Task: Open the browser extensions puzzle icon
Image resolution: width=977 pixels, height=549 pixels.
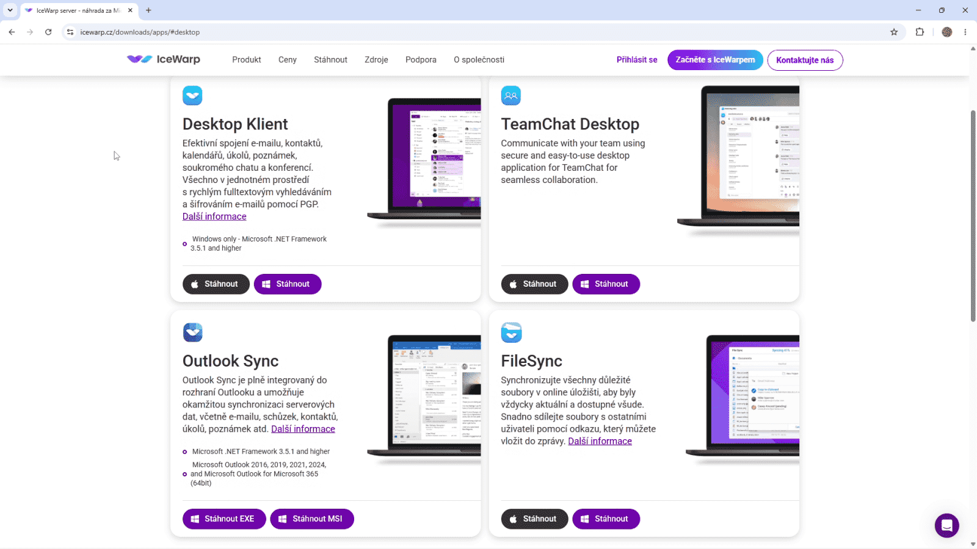Action: pyautogui.click(x=920, y=32)
